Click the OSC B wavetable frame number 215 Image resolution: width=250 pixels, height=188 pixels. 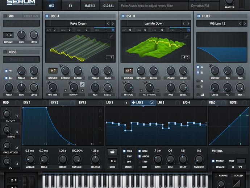coord(186,57)
